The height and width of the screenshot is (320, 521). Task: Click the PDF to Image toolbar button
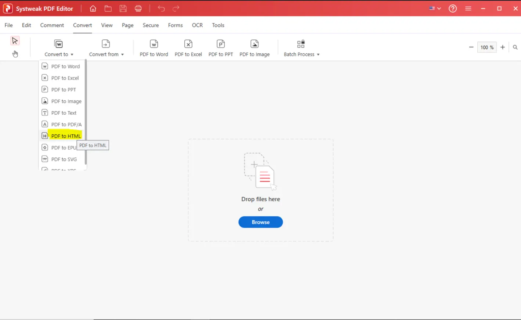click(x=254, y=48)
